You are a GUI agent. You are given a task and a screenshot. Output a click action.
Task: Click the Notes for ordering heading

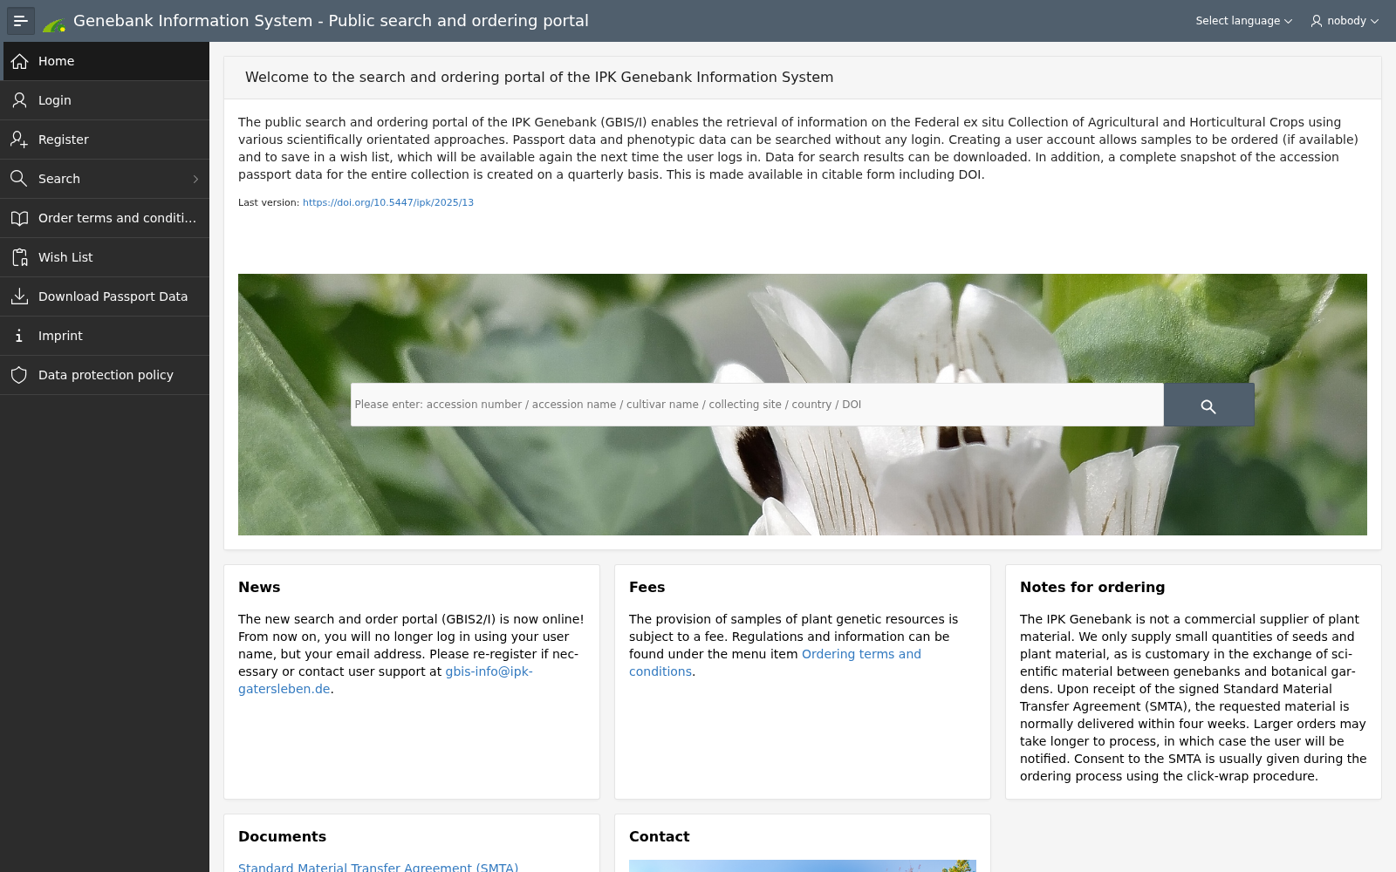click(x=1092, y=588)
